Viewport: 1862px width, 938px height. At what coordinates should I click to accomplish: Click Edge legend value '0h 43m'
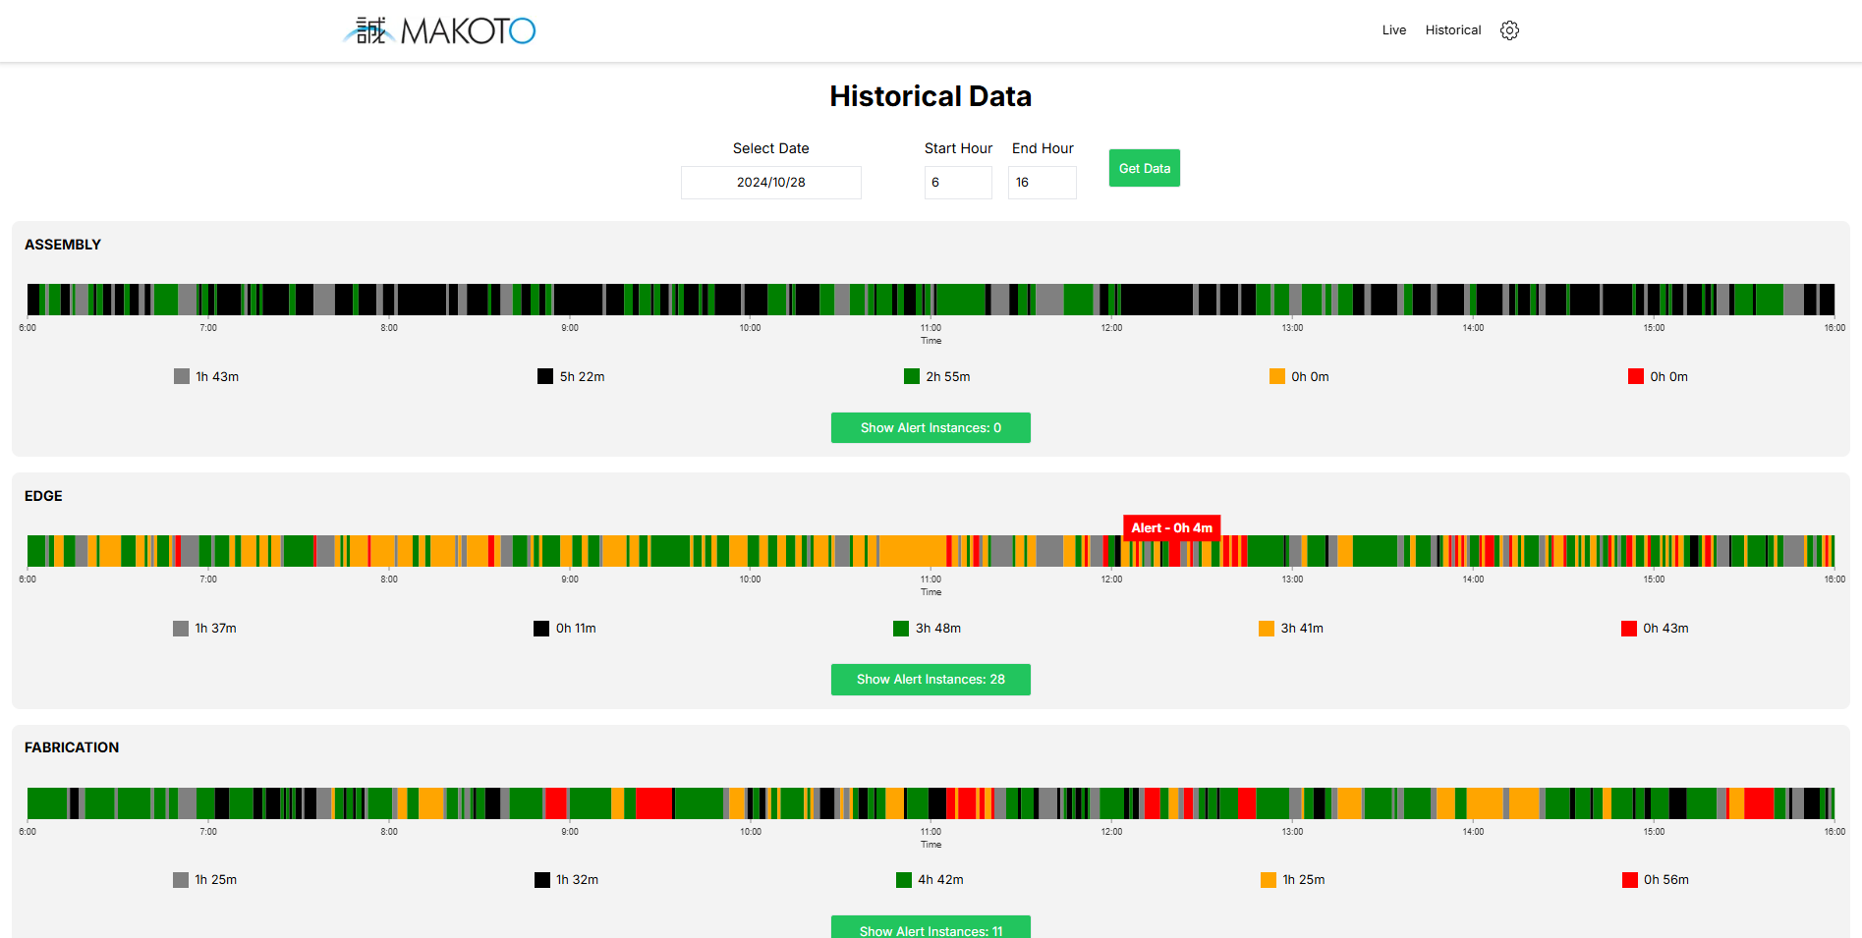[x=1665, y=629]
